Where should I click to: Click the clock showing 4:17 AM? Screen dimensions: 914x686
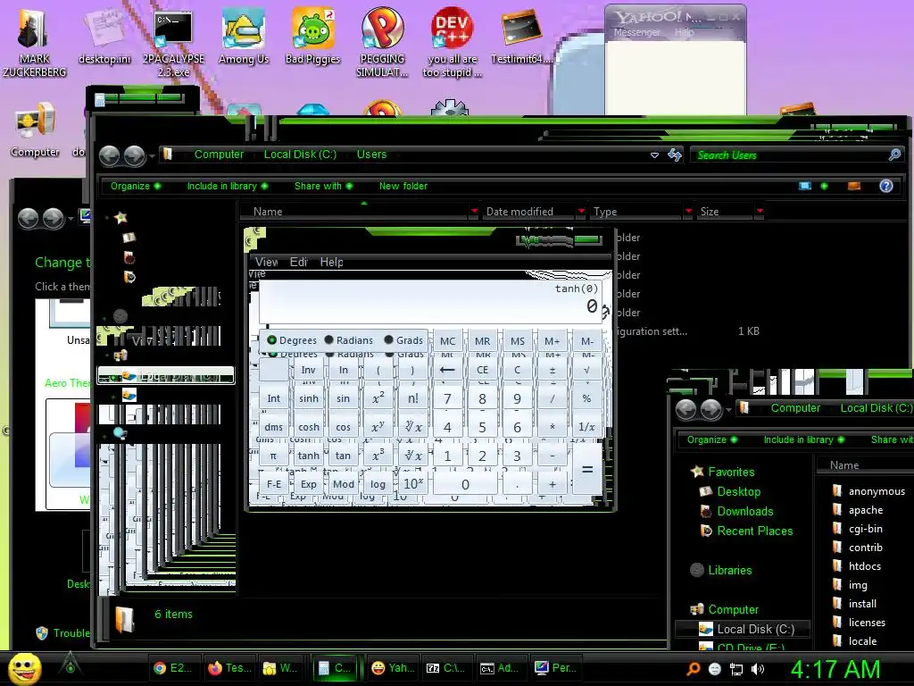click(x=835, y=669)
